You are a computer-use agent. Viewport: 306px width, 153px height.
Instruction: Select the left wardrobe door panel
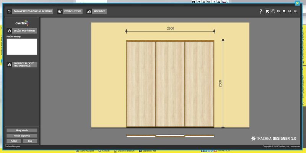point(141,84)
